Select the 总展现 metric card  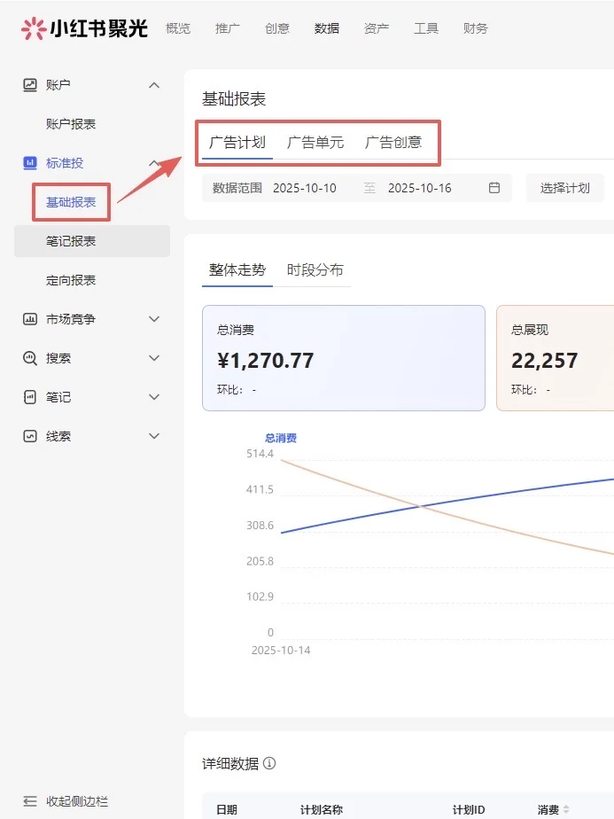tap(555, 358)
